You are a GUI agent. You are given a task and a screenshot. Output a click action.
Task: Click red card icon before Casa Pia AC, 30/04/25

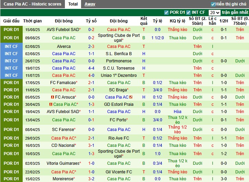51,104
